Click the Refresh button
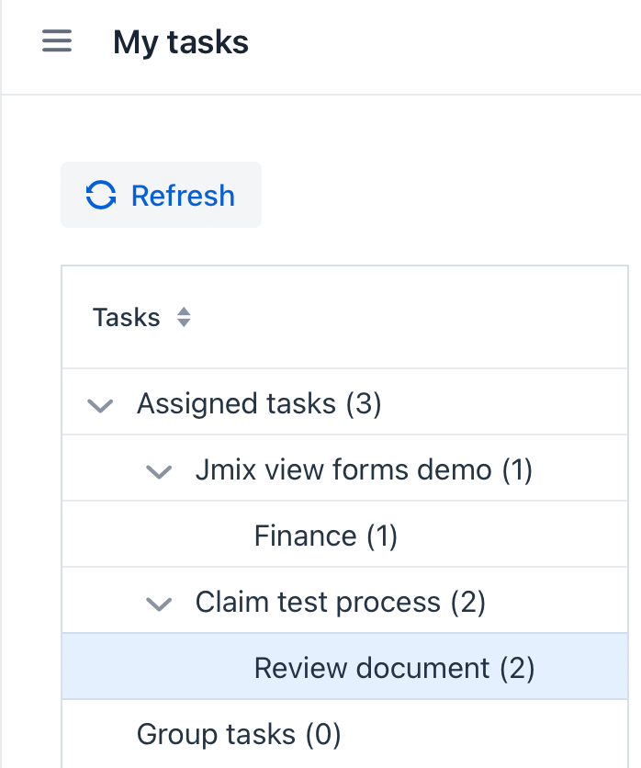The image size is (641, 768). tap(161, 195)
